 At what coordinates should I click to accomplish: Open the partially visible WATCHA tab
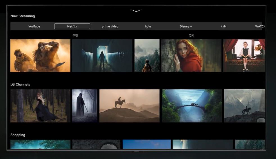(x=260, y=26)
